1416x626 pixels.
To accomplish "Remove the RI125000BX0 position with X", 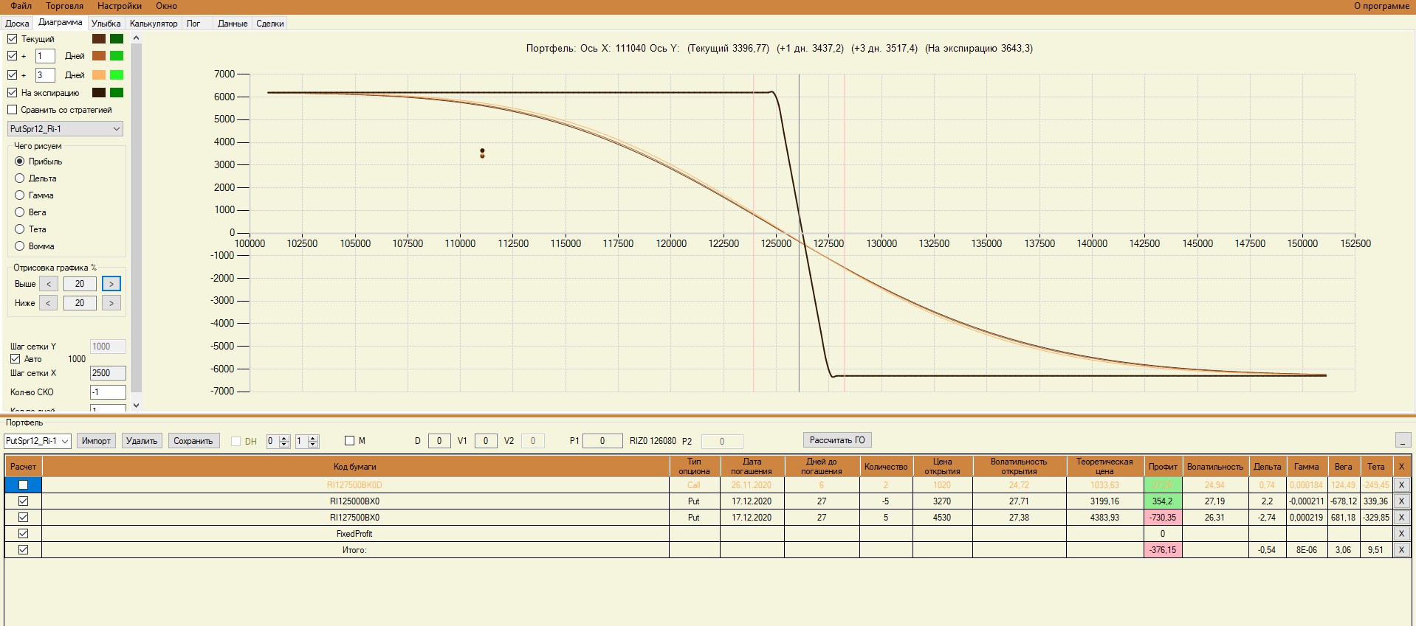I will click(x=1400, y=501).
